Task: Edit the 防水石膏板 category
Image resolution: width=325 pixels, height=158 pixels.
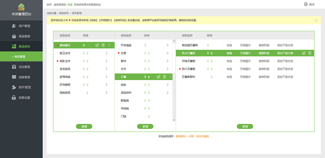Action: (304, 53)
